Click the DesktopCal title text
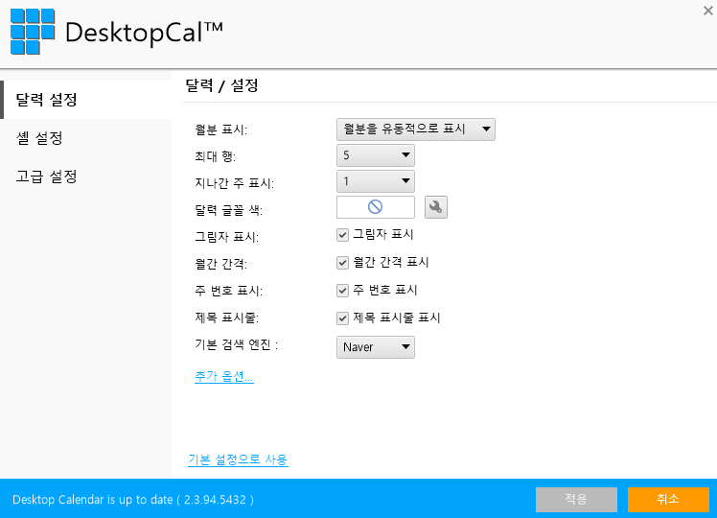Screen dimensions: 717x518 coord(144,33)
